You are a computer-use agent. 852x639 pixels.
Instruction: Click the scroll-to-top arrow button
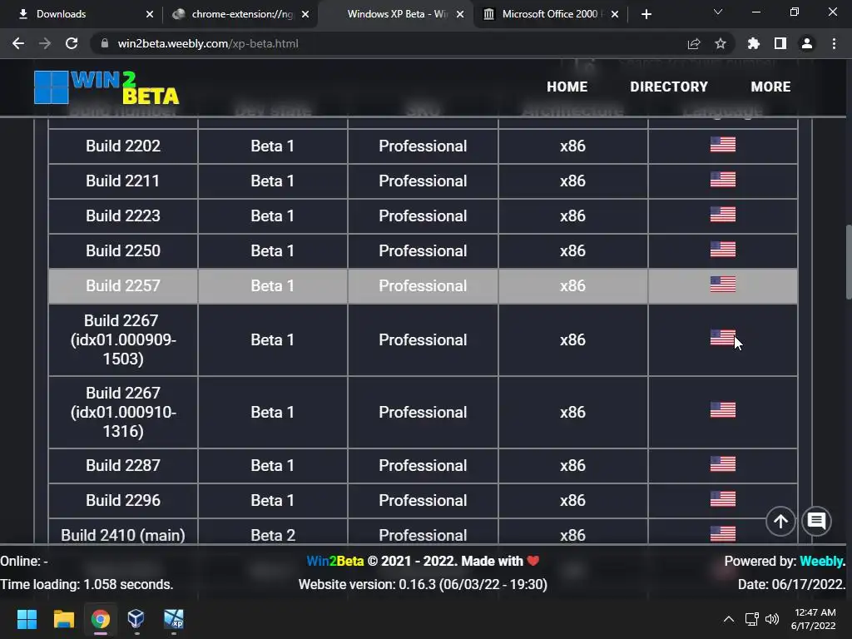pyautogui.click(x=780, y=521)
